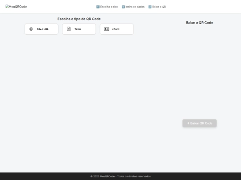Go to Insira os dados step
The width and height of the screenshot is (241, 180).
(x=133, y=7)
